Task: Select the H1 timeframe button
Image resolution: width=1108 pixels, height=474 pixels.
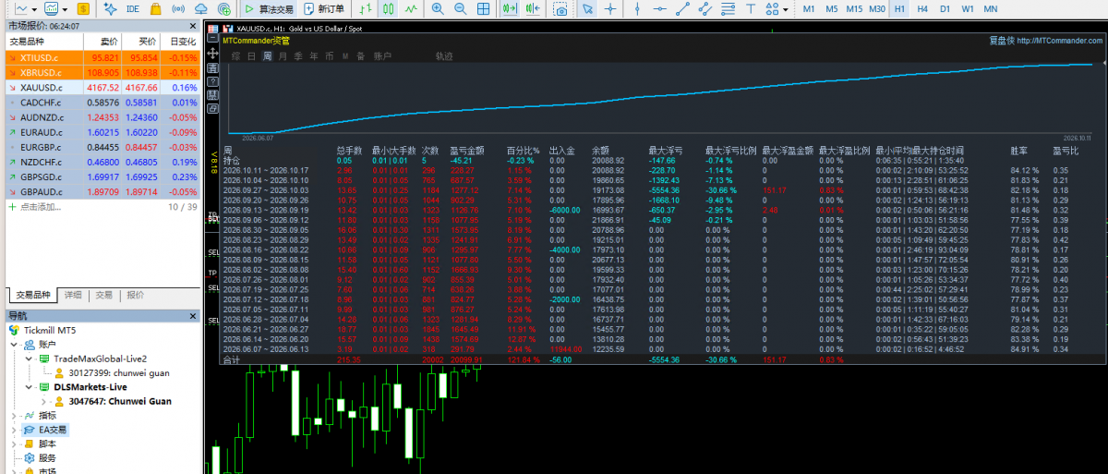Action: 899,8
